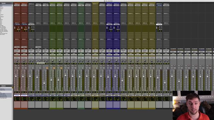Mute the second blue Lead track
214x120 pixels.
pyautogui.click(x=118, y=68)
